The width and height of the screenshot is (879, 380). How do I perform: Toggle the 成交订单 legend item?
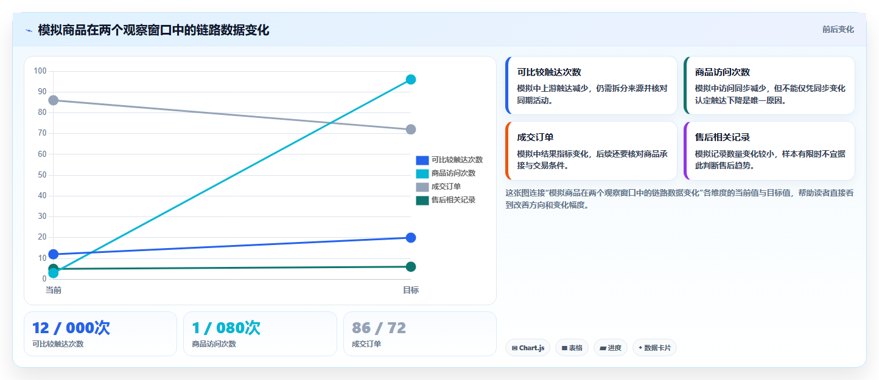coord(438,187)
